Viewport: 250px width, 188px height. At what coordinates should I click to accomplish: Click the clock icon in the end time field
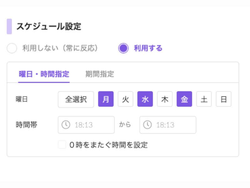click(x=147, y=125)
